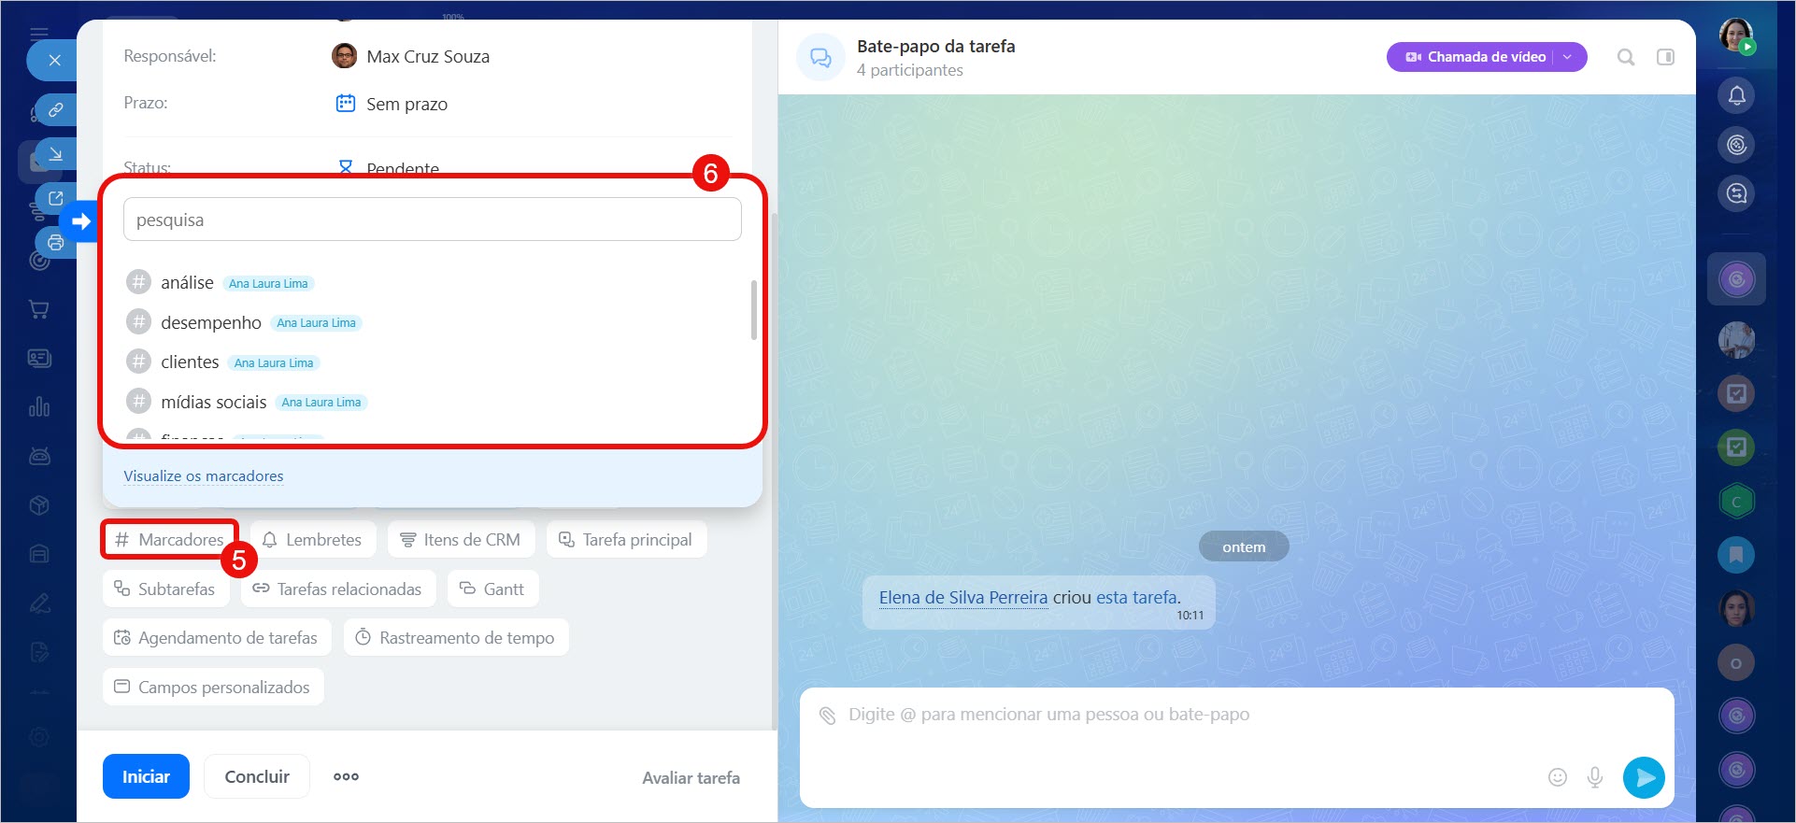Click the Iniciar button
Viewport: 1796px width, 823px height.
coord(146,776)
